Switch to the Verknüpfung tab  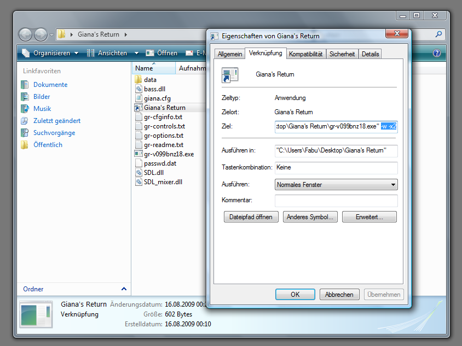point(265,53)
